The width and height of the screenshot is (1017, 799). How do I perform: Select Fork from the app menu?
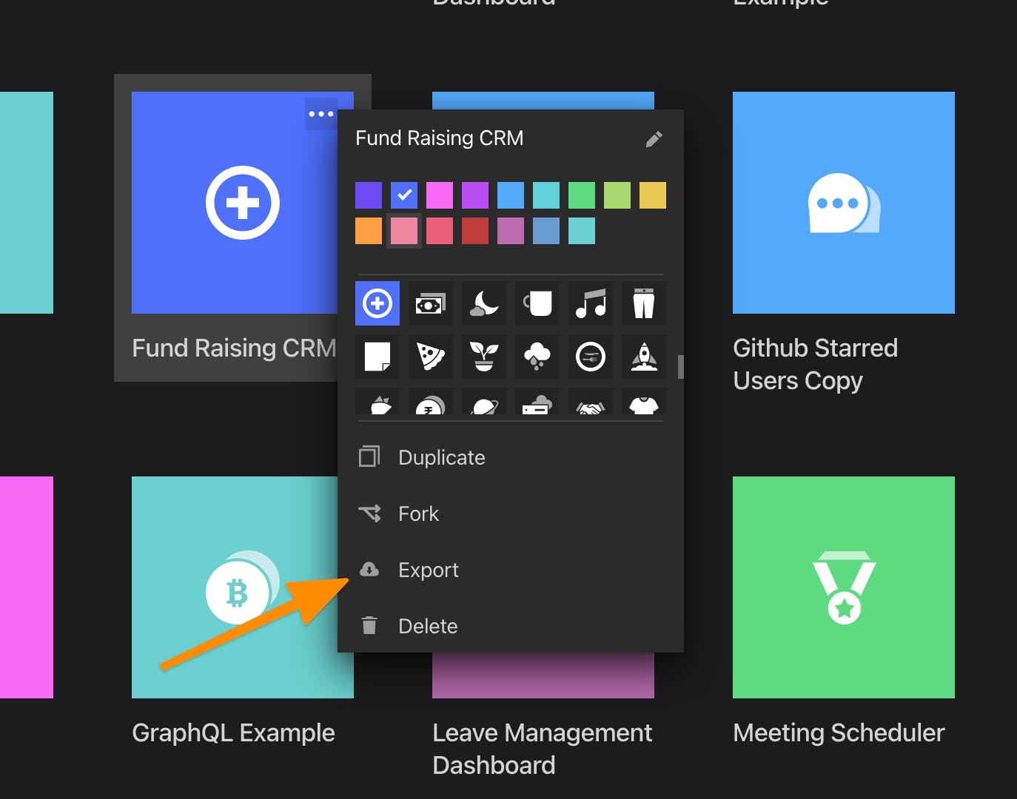pos(418,513)
